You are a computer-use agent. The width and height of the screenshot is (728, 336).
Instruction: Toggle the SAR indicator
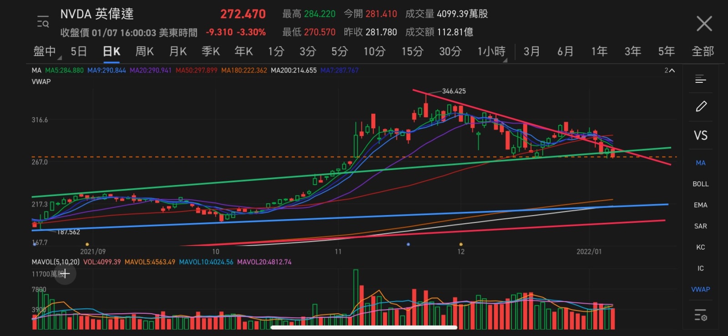pos(701,226)
